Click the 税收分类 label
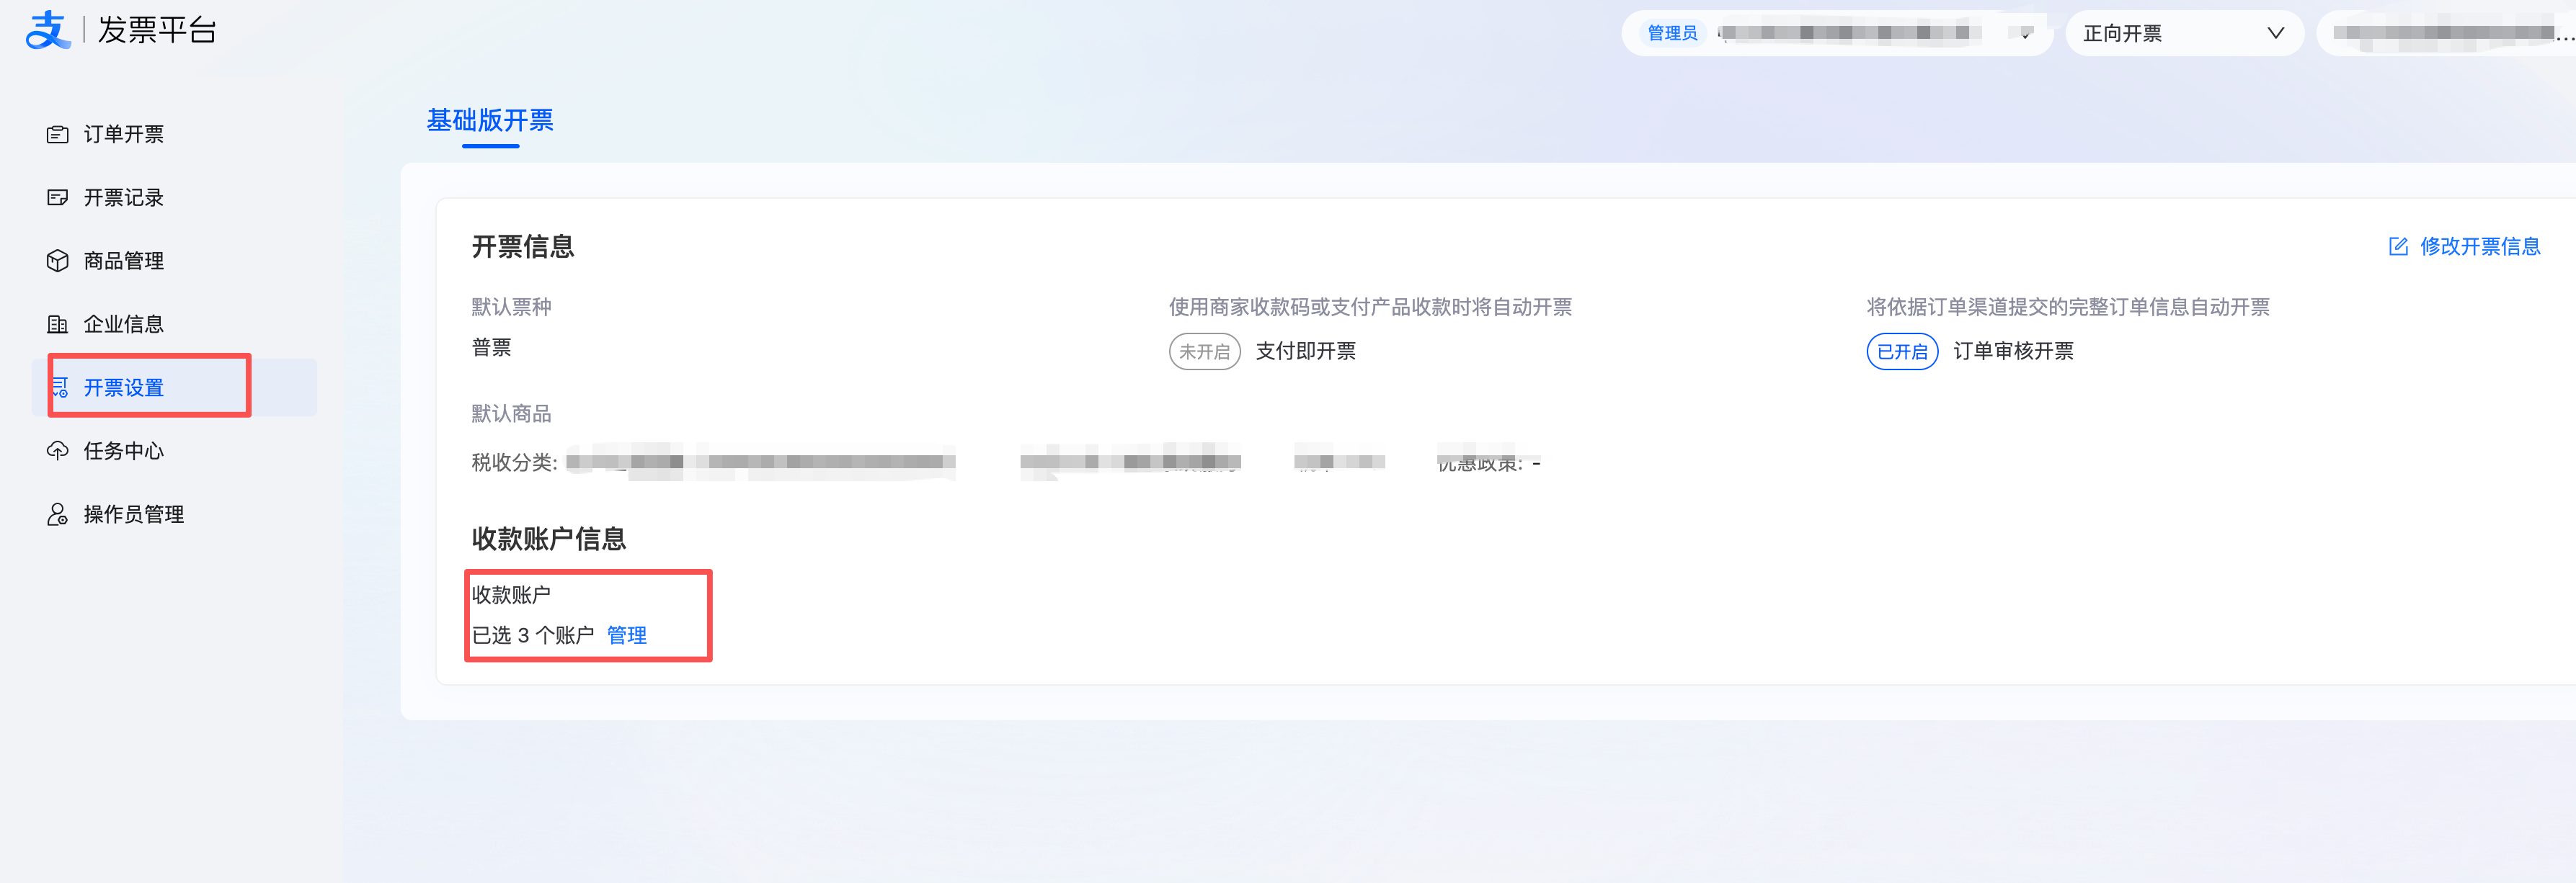2576x883 pixels. [514, 462]
